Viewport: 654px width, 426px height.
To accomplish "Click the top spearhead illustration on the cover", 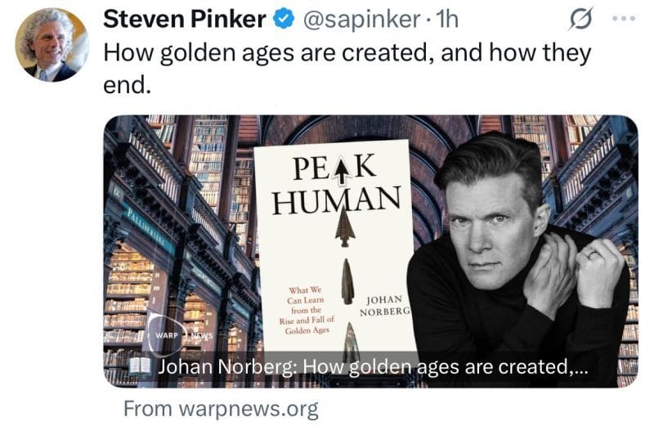I will tap(345, 226).
